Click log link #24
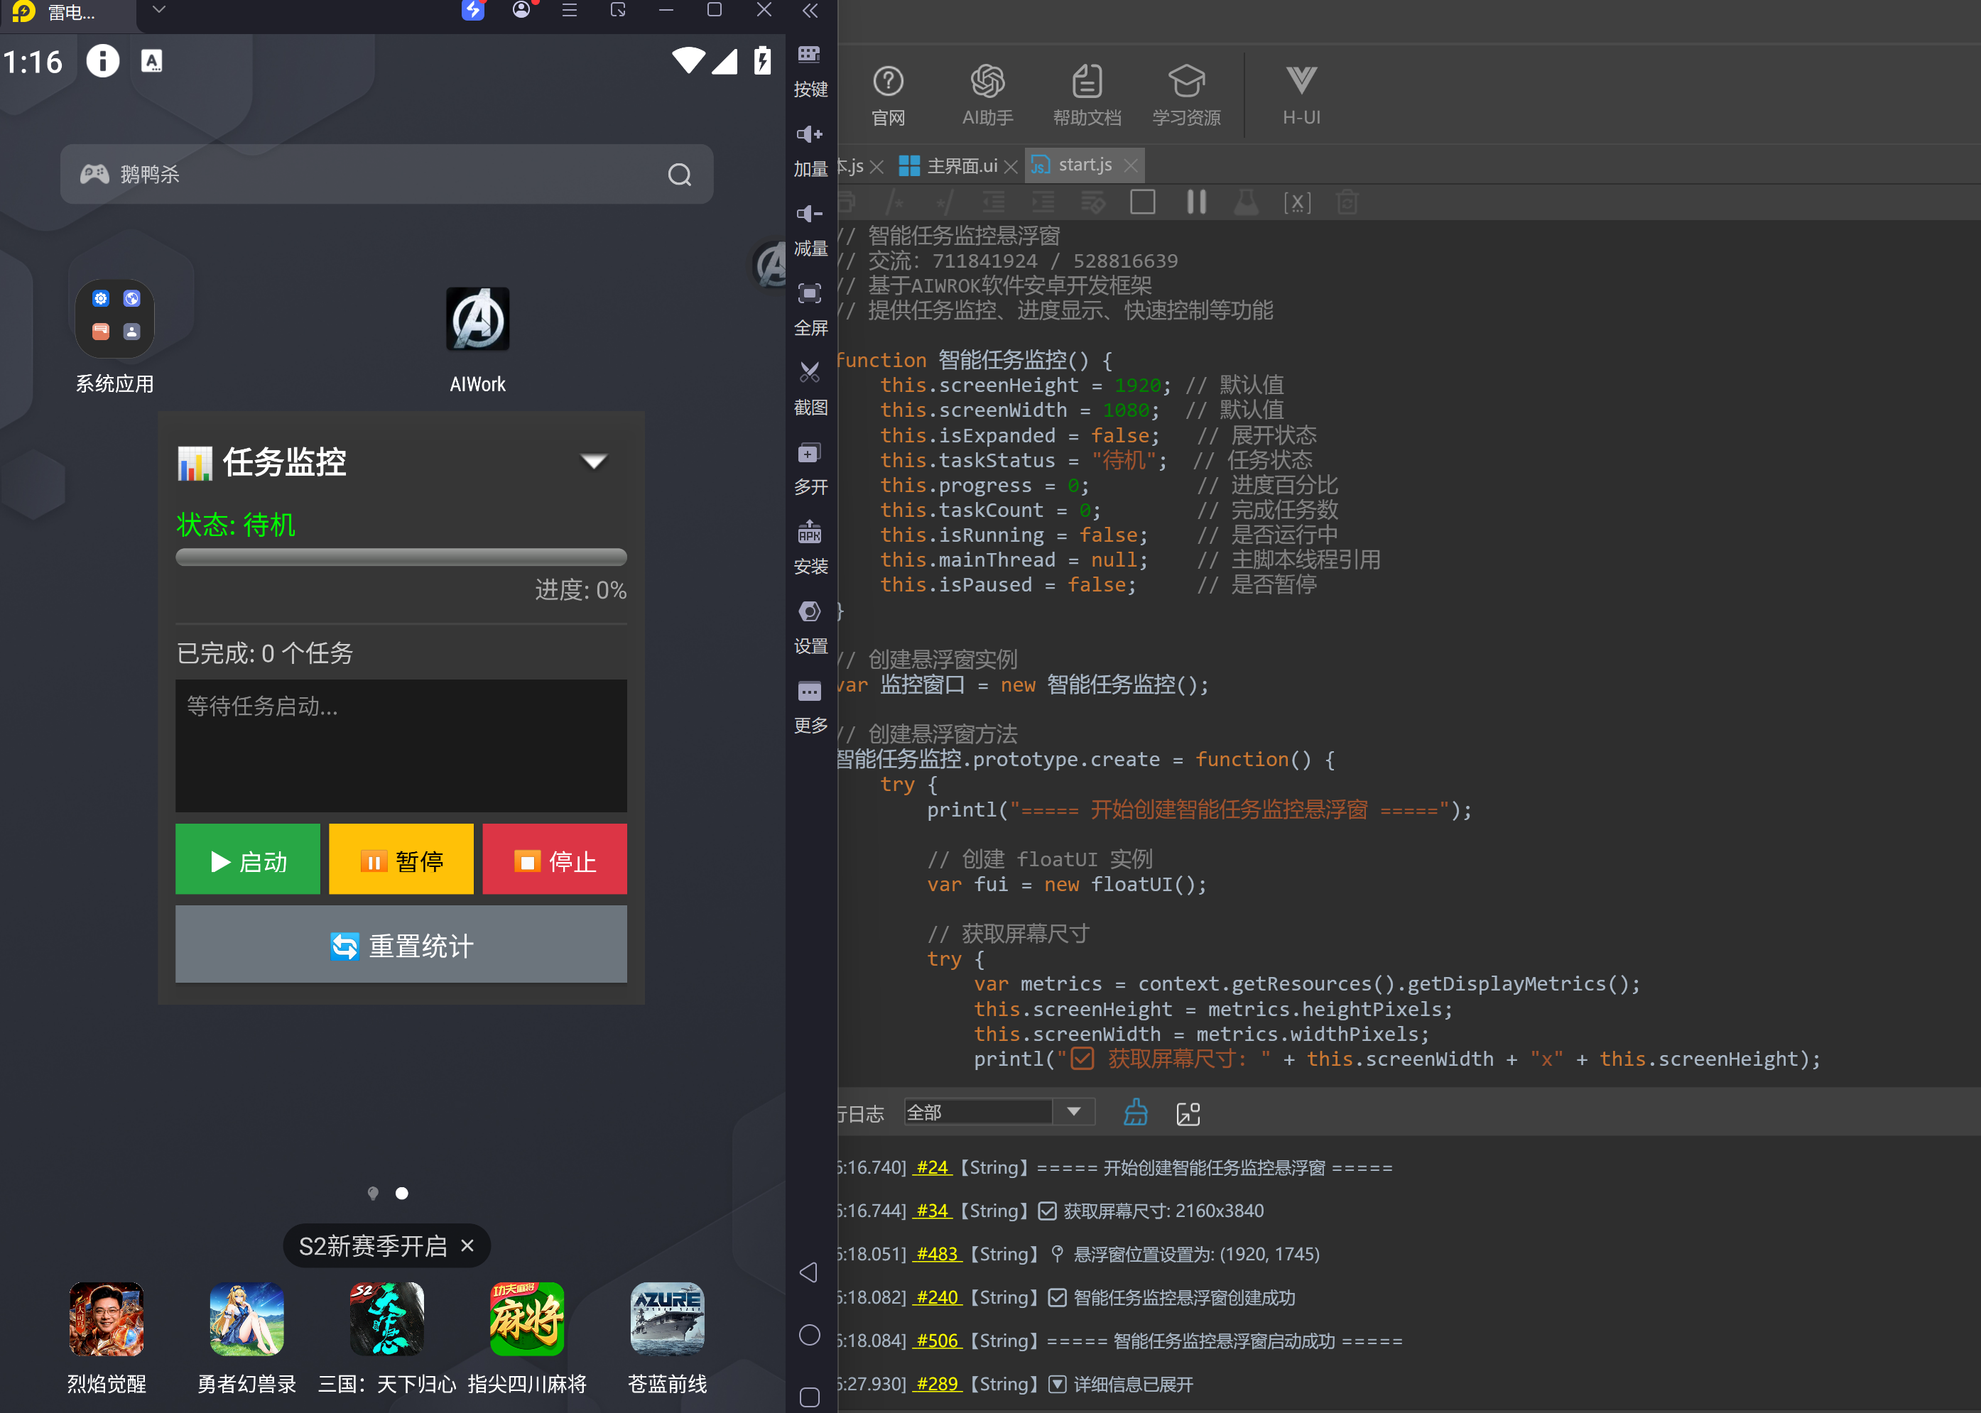This screenshot has width=1981, height=1413. pos(933,1167)
